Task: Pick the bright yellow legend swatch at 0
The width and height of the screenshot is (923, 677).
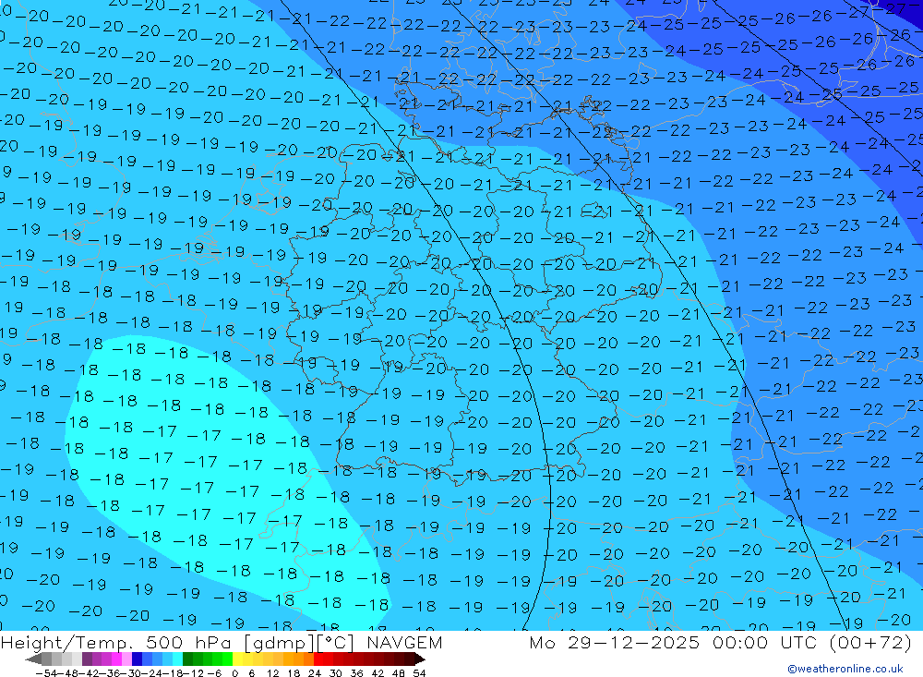Action: click(238, 659)
